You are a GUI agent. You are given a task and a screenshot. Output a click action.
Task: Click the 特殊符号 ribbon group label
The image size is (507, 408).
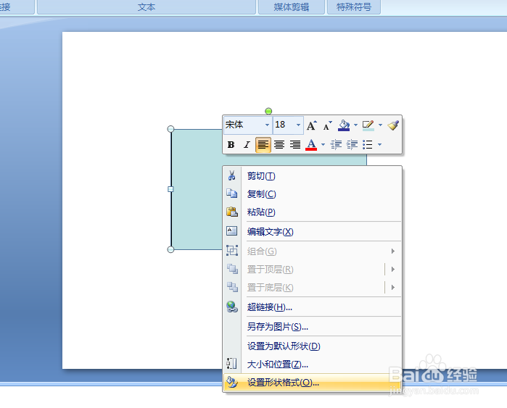point(354,7)
